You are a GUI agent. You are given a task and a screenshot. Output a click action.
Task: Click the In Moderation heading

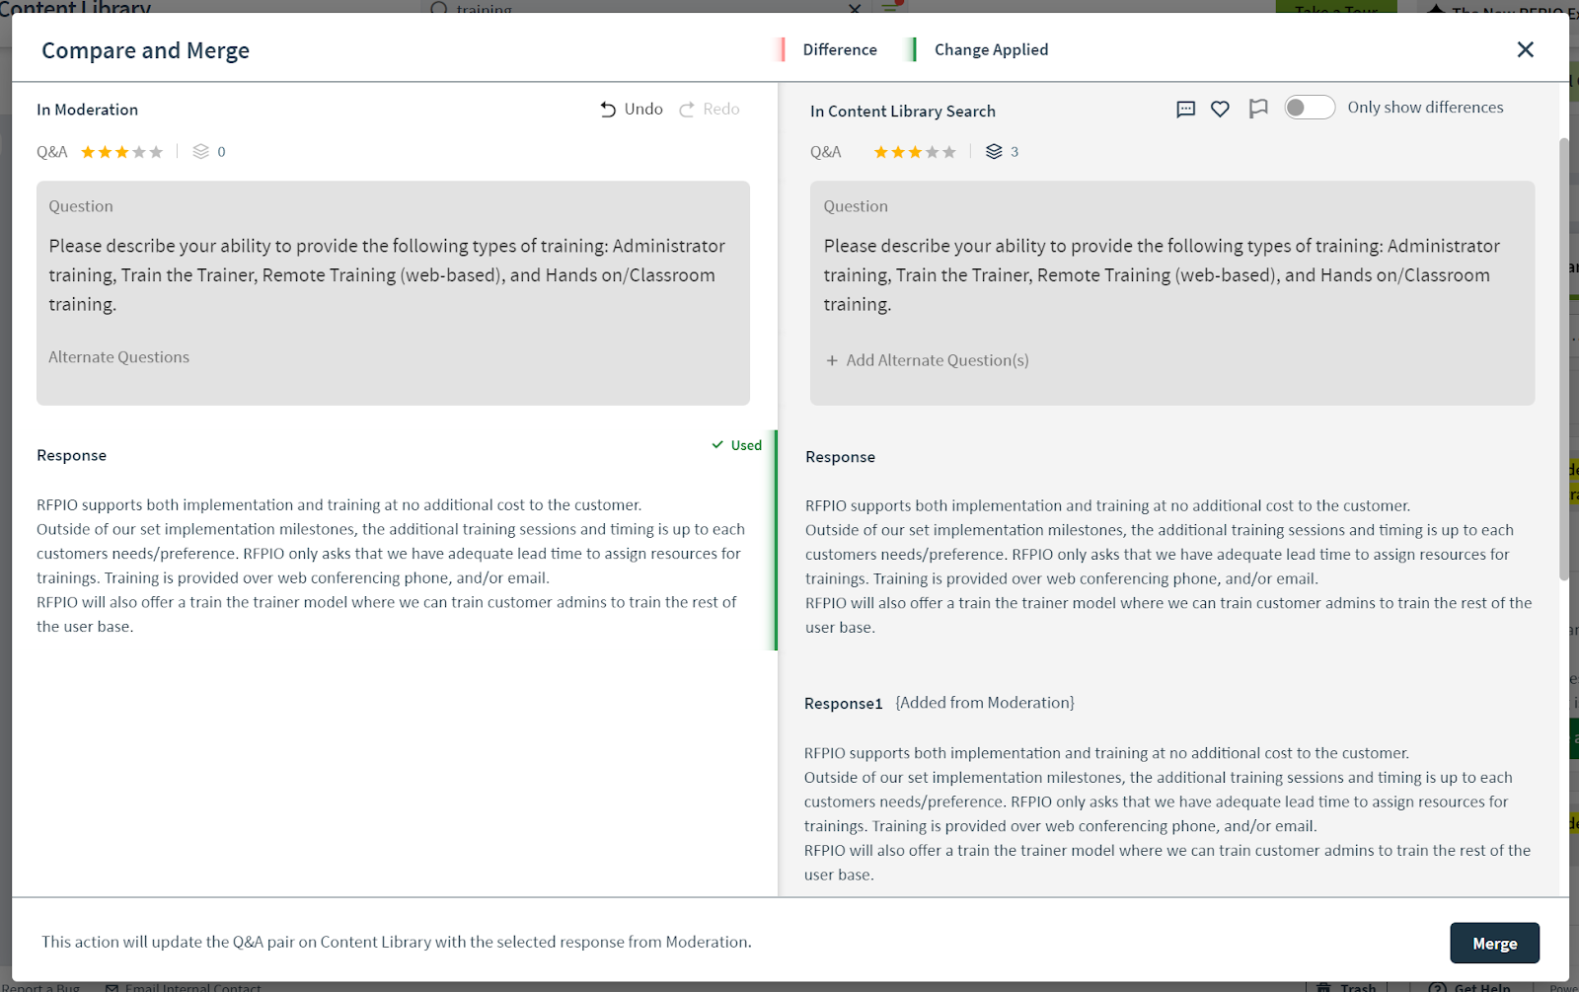[x=88, y=110]
